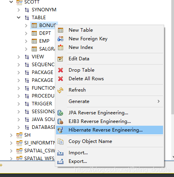174x177 pixels.
Task: Select the JAVA SOURCE tree row
Action: click(x=43, y=119)
